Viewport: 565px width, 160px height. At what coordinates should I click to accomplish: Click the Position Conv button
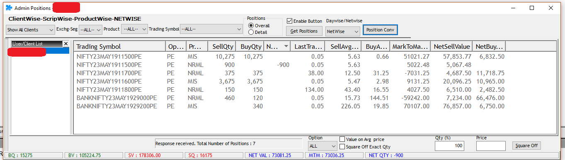380,30
